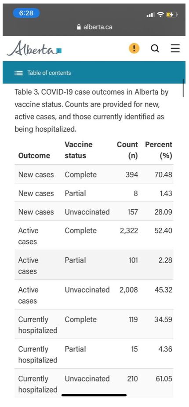The image size is (189, 407).
Task: Click the Outcome column header
Action: pyautogui.click(x=34, y=155)
